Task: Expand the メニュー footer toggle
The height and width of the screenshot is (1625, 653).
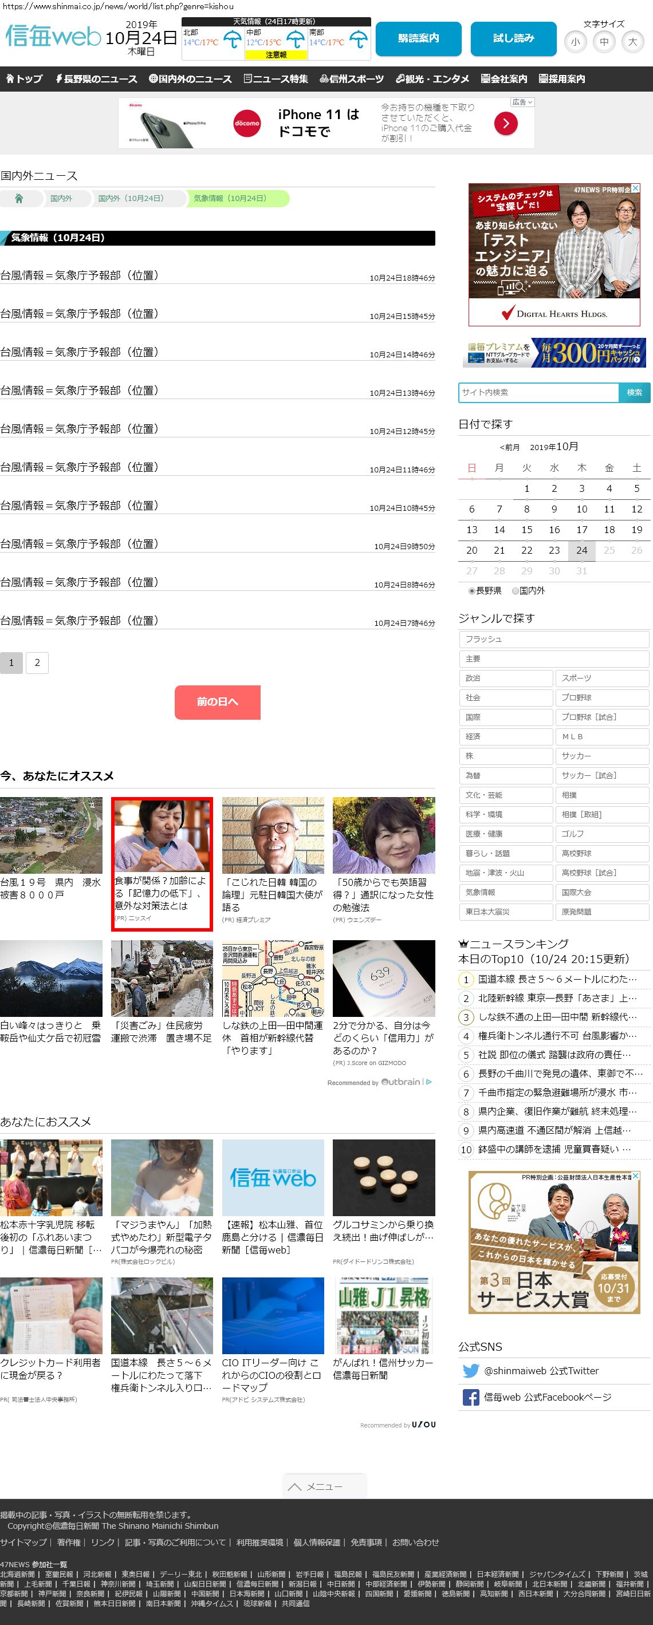Action: [x=324, y=1486]
